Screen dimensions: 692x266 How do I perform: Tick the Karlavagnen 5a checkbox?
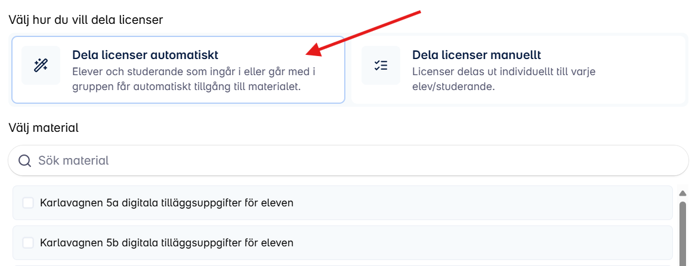coord(28,203)
